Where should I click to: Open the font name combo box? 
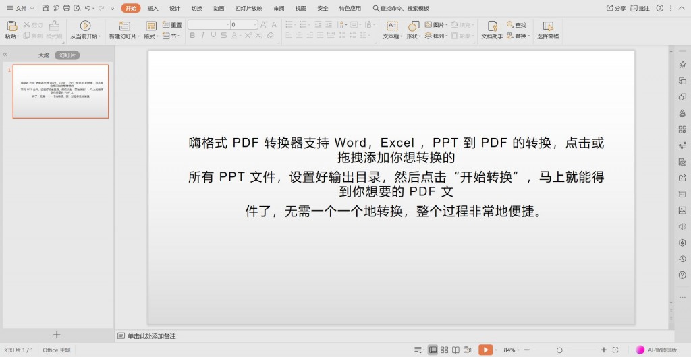point(209,25)
